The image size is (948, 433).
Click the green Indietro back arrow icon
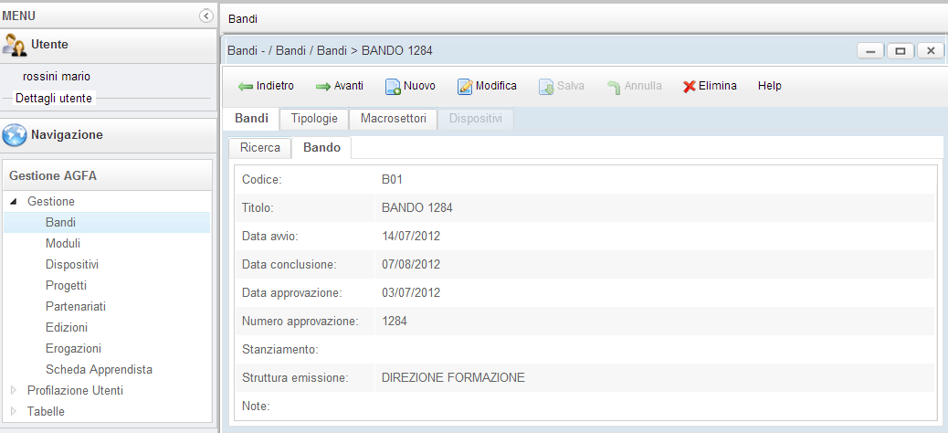coord(245,87)
